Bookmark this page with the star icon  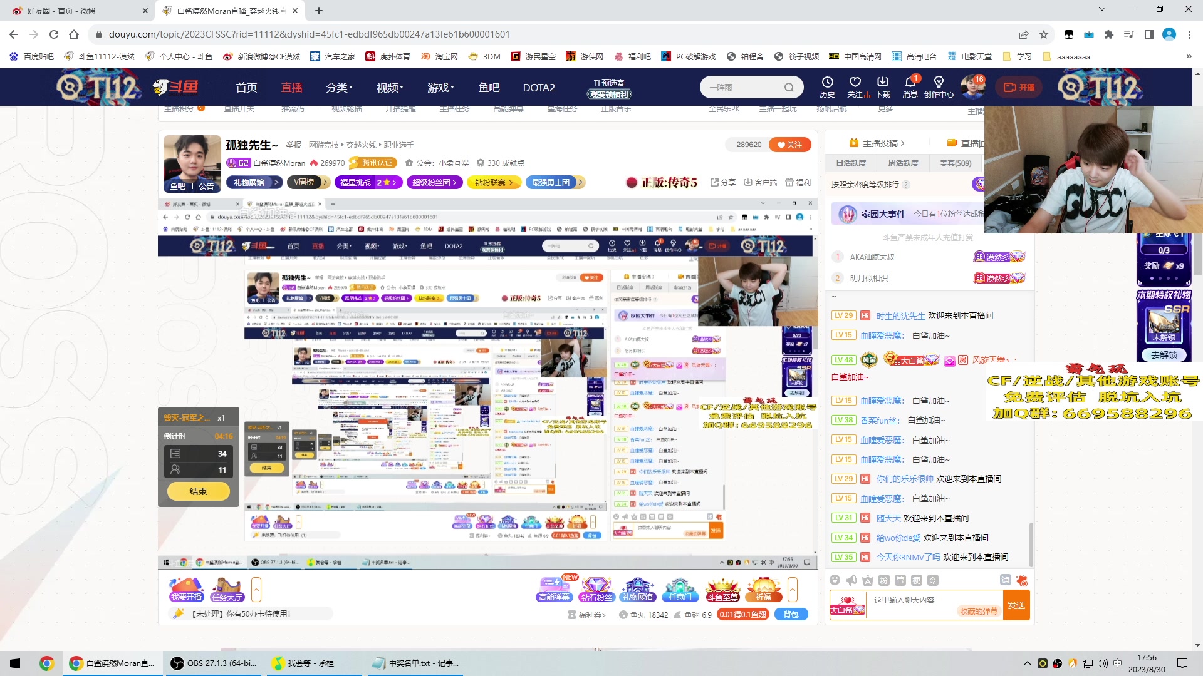tap(1044, 34)
